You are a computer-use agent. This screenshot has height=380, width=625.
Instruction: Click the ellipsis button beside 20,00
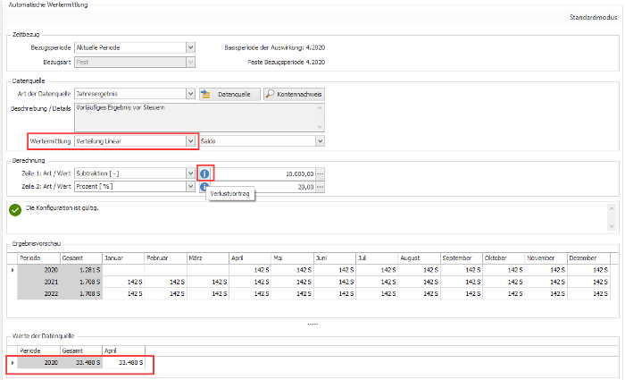tap(320, 187)
